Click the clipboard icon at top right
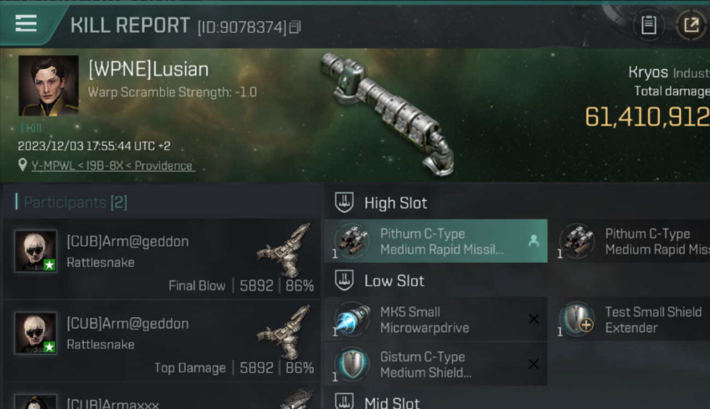Image resolution: width=710 pixels, height=409 pixels. pos(648,25)
